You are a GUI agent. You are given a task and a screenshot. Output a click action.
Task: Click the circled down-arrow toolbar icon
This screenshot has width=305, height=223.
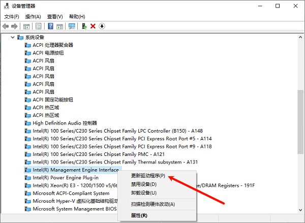[102, 26]
